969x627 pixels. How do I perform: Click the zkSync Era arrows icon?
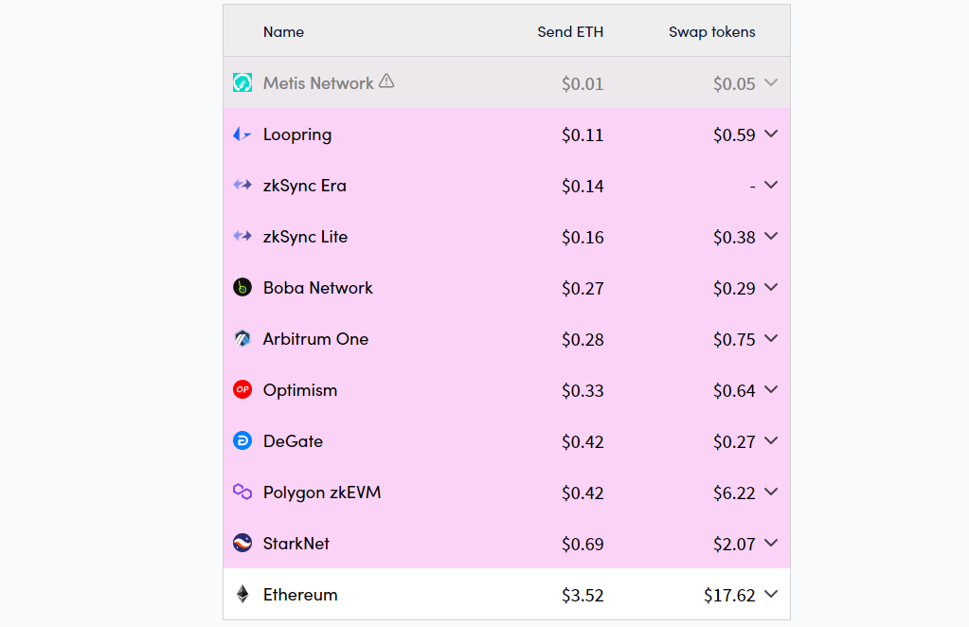click(x=242, y=185)
